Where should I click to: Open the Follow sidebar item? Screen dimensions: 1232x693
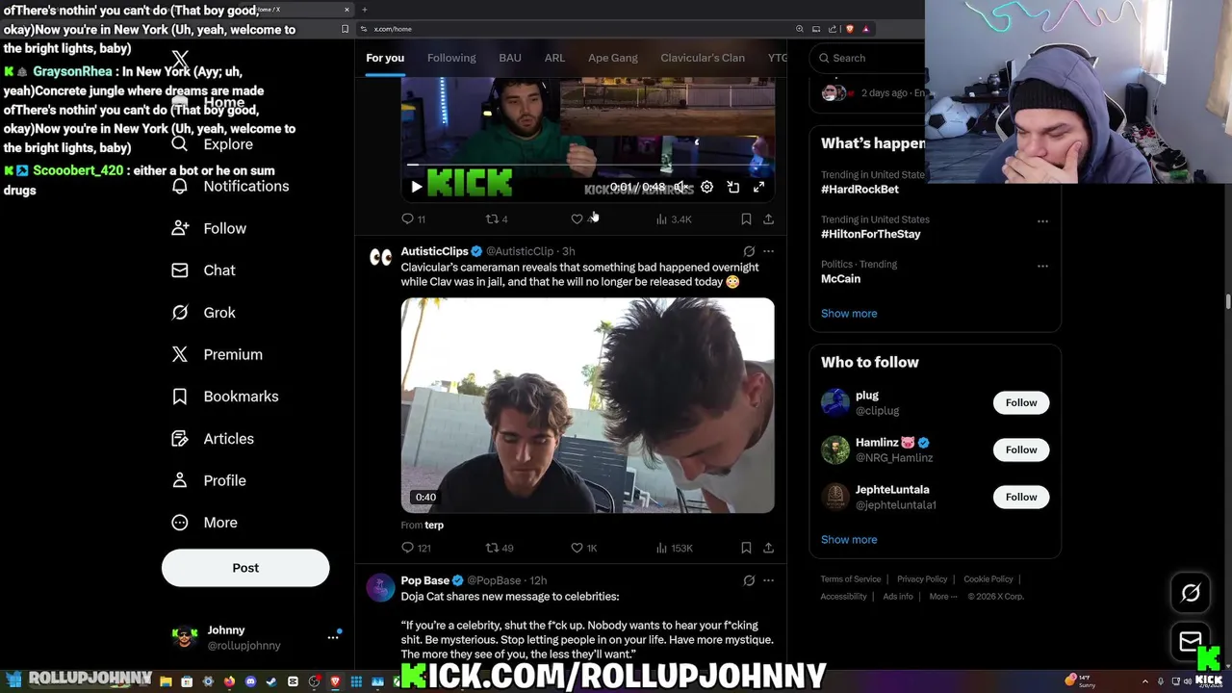(209, 228)
